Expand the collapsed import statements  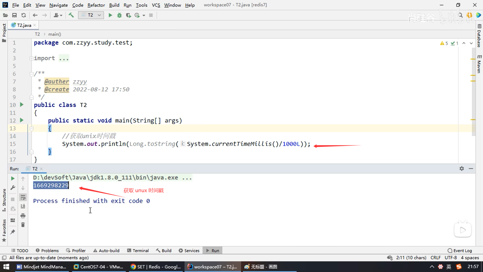(x=31, y=58)
